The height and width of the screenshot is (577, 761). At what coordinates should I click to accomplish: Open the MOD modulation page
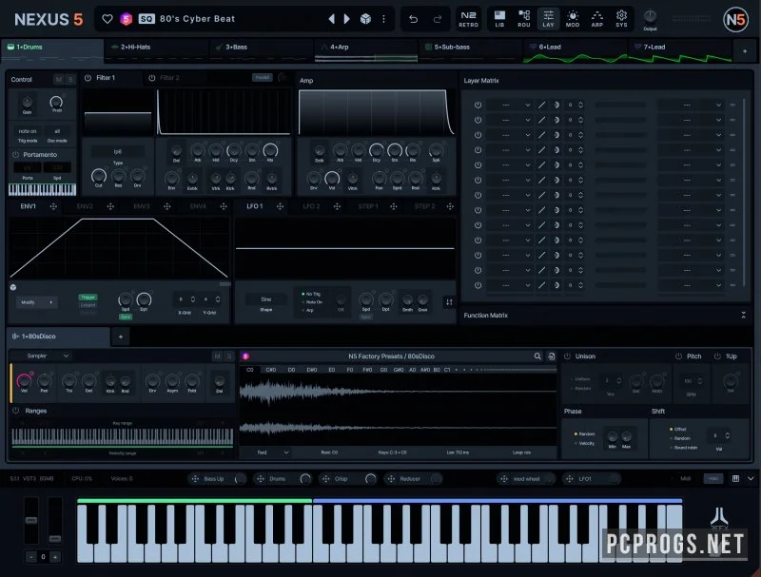pyautogui.click(x=573, y=19)
